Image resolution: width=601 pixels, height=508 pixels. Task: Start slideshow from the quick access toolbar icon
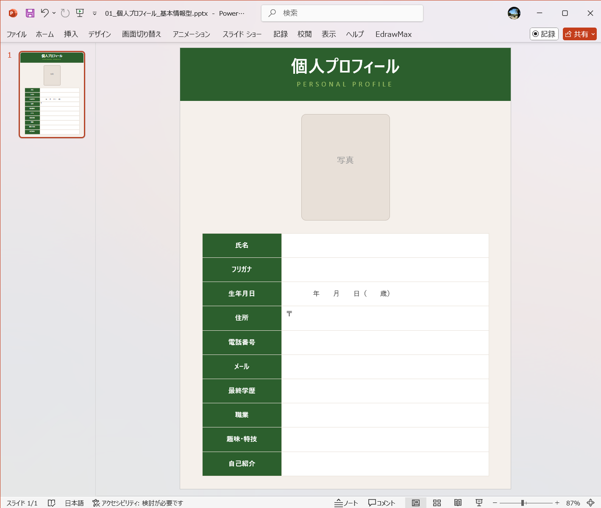[x=80, y=13]
